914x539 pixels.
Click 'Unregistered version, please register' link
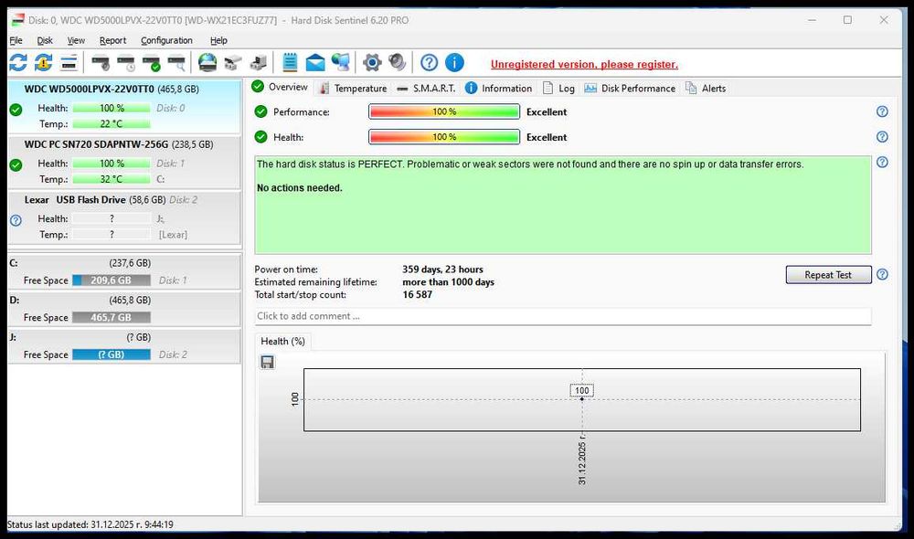(584, 64)
